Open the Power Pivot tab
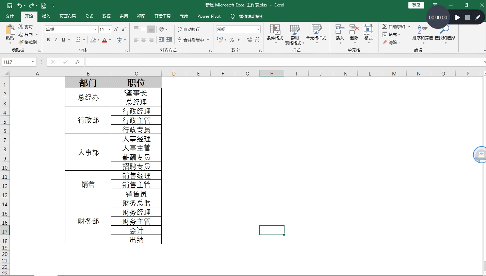 coord(209,16)
